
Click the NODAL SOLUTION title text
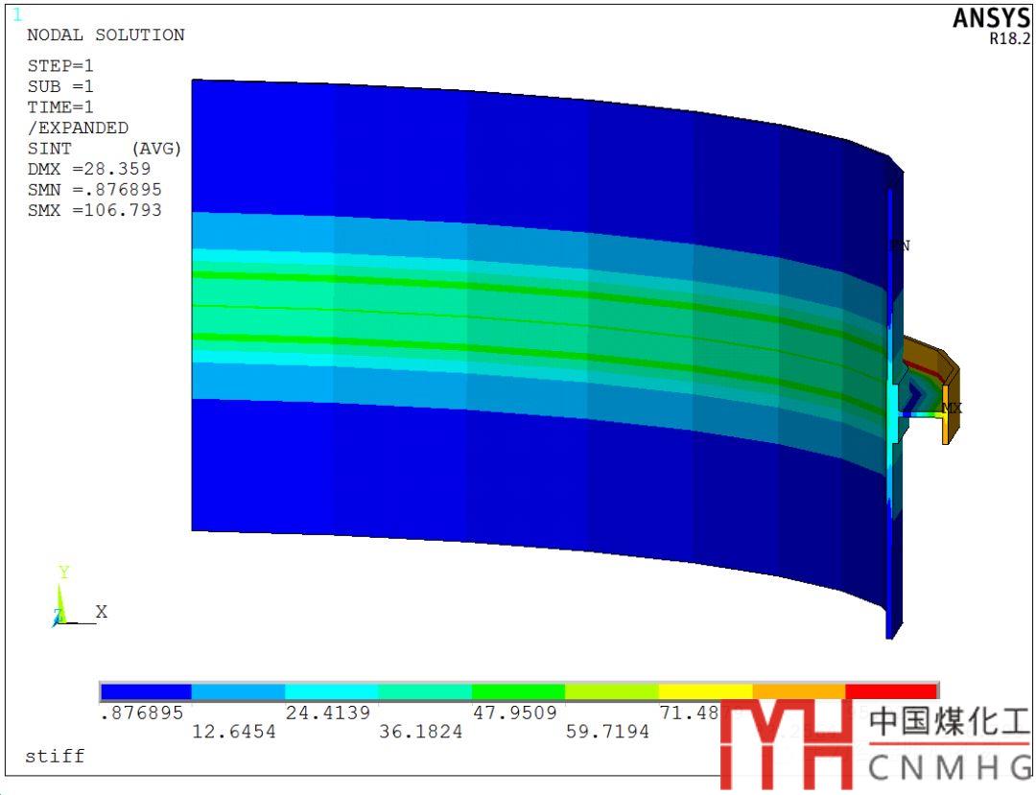[x=106, y=35]
